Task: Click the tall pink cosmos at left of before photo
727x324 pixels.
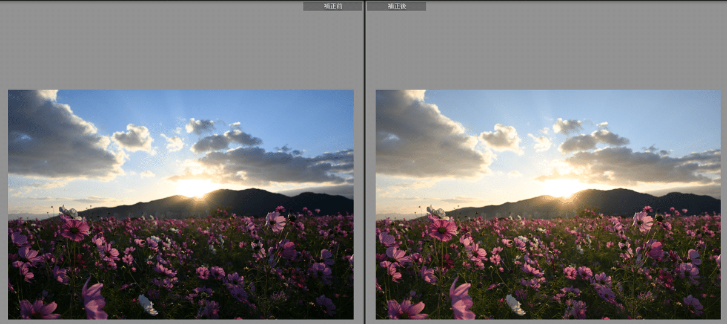Action: tap(75, 229)
